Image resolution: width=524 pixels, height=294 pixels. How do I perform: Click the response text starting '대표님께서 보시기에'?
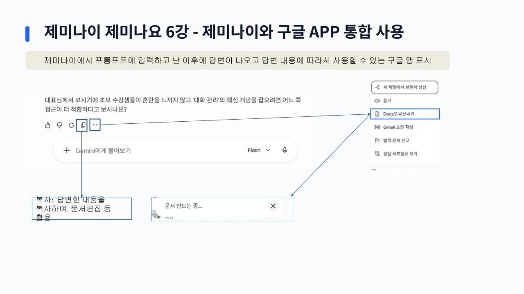pyautogui.click(x=173, y=105)
